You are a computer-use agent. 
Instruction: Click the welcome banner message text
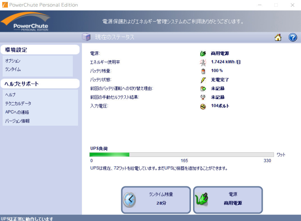coord(173,22)
